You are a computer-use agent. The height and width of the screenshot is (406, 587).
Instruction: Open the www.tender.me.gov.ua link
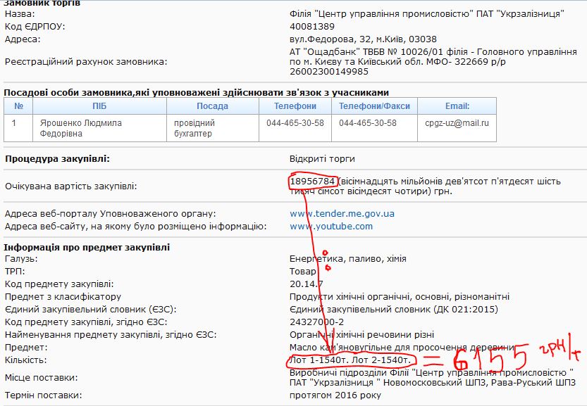coord(342,213)
